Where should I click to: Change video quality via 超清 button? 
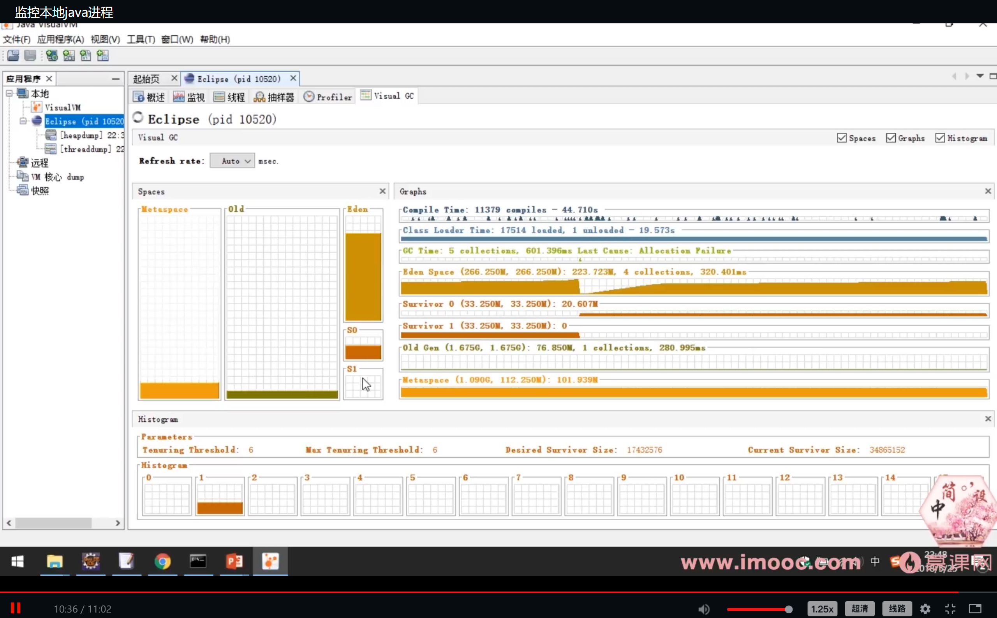(x=860, y=609)
